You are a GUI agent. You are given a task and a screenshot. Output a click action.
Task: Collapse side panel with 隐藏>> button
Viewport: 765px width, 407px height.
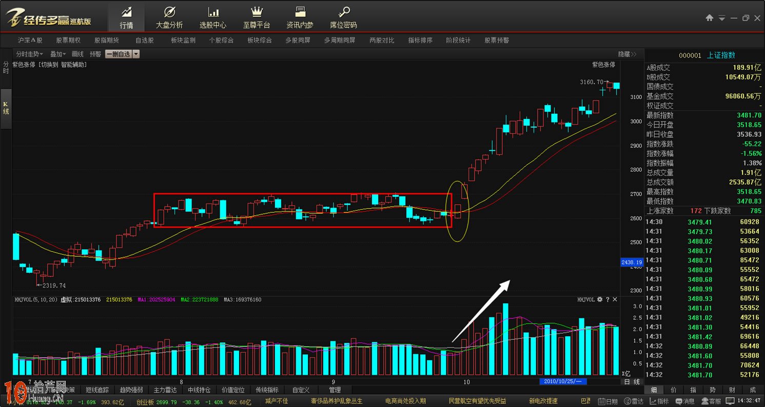coord(627,54)
